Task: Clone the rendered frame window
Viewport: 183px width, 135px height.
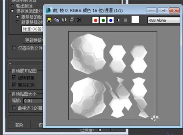Action: 64,20
